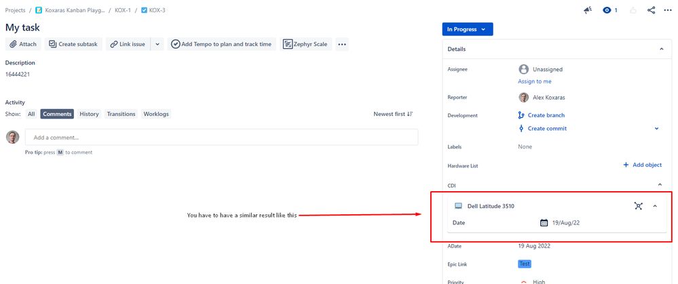
Task: Click the Labels value None
Action: point(525,147)
